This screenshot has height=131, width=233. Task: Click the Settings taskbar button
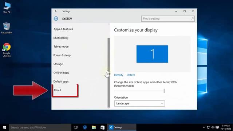tap(122, 127)
